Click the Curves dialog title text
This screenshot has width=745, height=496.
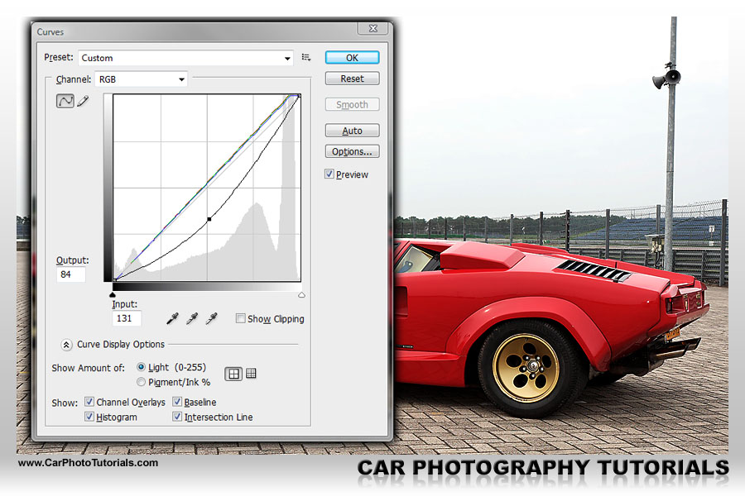pyautogui.click(x=50, y=31)
